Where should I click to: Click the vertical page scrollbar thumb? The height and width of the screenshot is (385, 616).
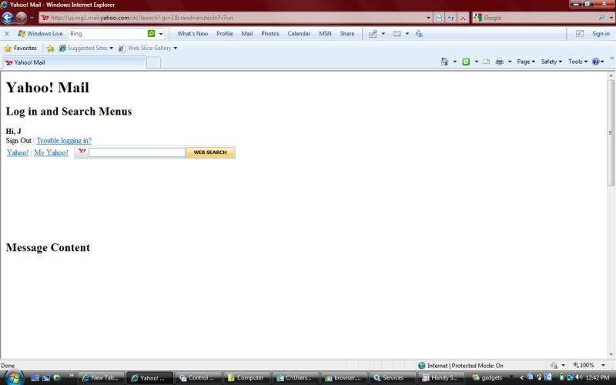click(611, 132)
